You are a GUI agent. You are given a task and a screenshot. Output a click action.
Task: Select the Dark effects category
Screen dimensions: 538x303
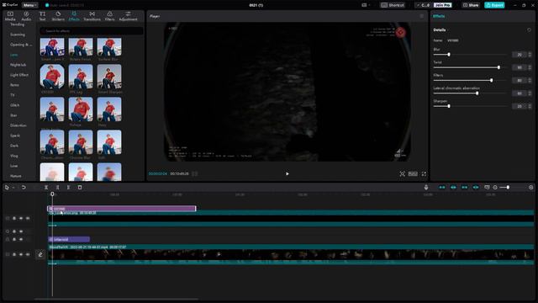[x=14, y=146]
